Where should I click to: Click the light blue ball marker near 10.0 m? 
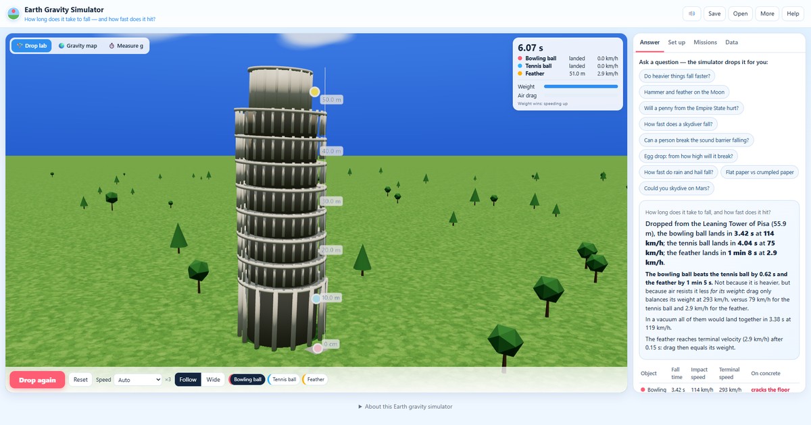pos(316,298)
